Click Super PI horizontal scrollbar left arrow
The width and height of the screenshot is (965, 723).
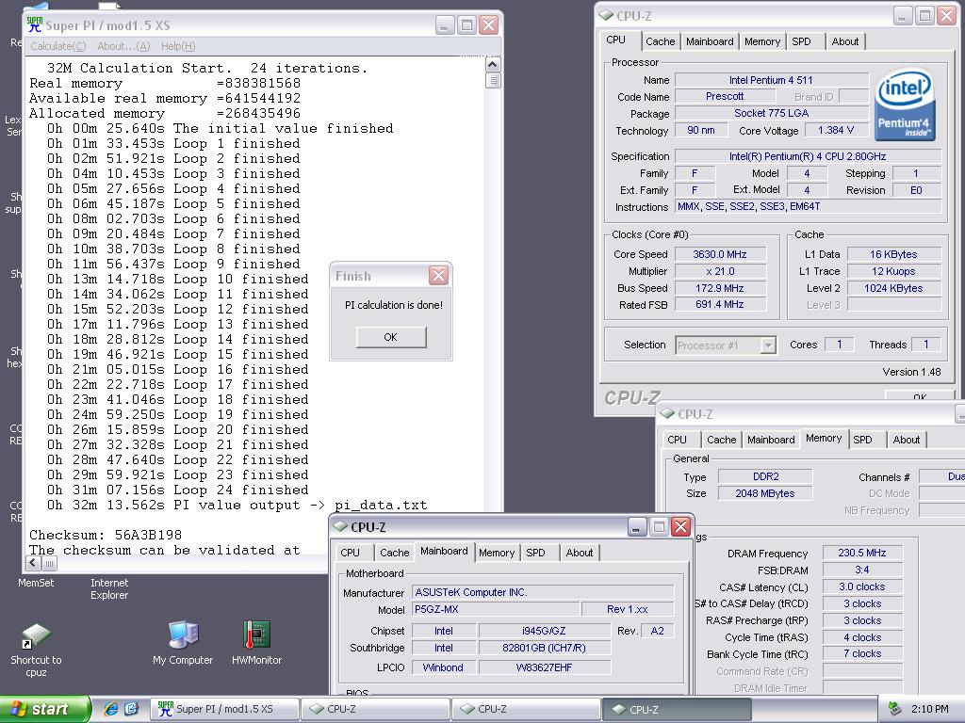point(35,563)
